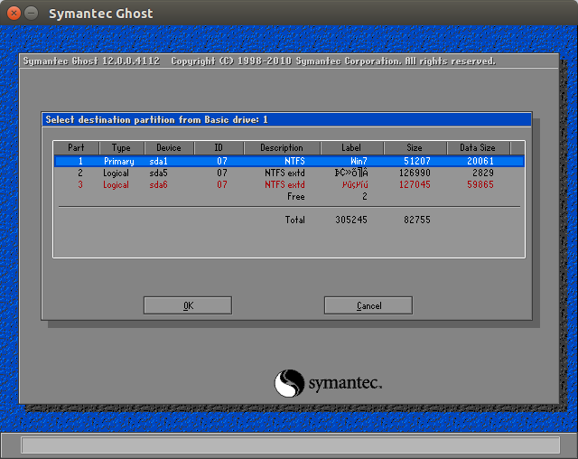
Task: Click the Cancel button
Action: pos(368,305)
